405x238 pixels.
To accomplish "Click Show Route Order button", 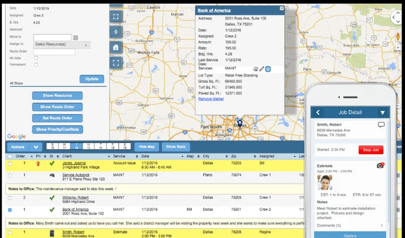I will click(x=57, y=107).
